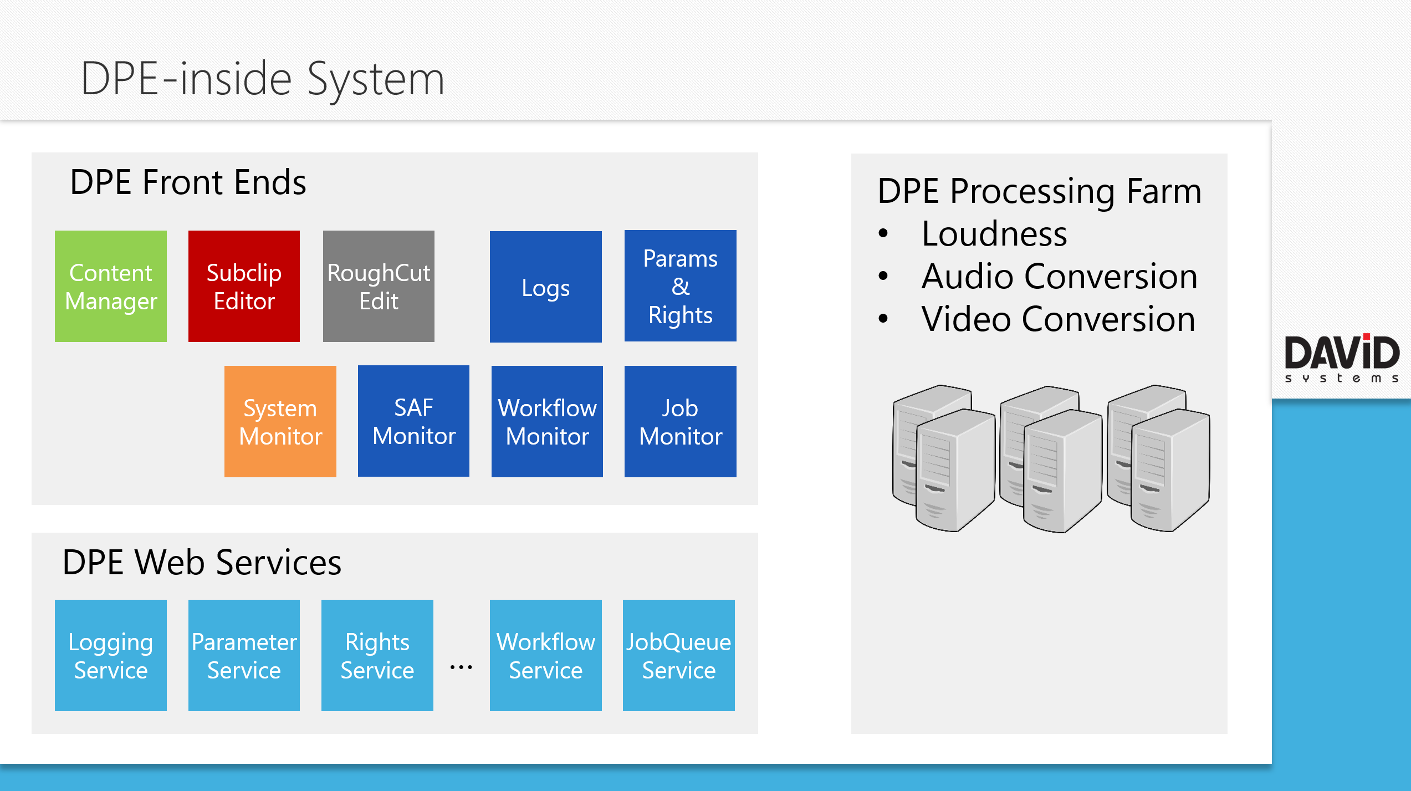The image size is (1411, 791).
Task: Select the JobQueue Service box
Action: pos(678,655)
